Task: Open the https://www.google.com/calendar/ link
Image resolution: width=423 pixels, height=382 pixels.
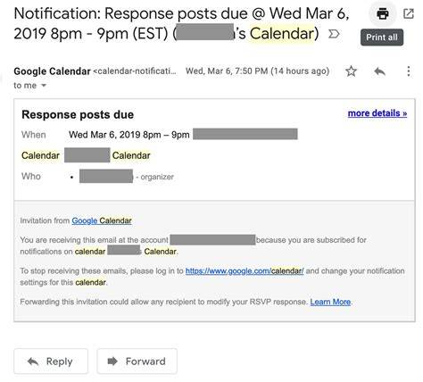Action: coord(245,271)
